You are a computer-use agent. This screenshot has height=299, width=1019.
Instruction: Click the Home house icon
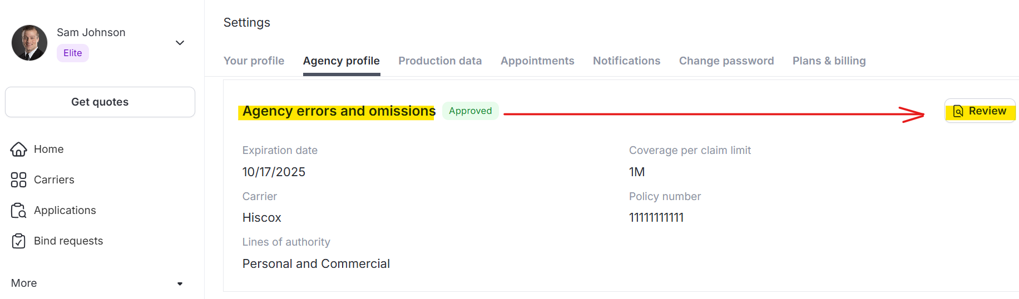coord(18,149)
